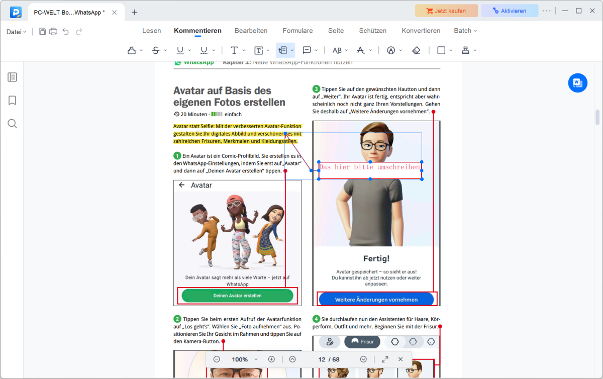Switch to the Bearbeiten tab

[x=251, y=31]
